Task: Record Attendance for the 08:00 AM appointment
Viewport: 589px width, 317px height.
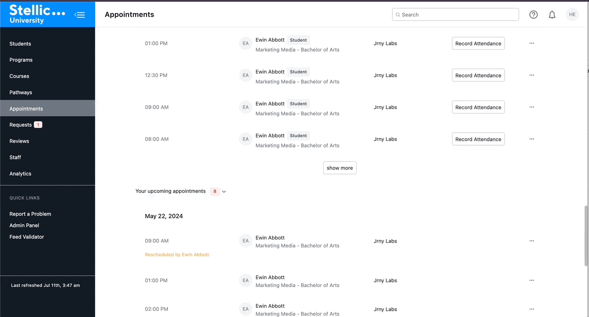Action: (478, 139)
